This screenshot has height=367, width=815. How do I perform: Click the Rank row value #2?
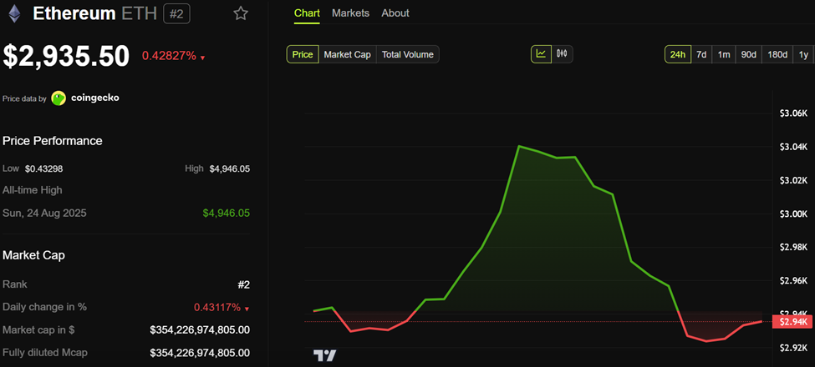click(x=243, y=284)
